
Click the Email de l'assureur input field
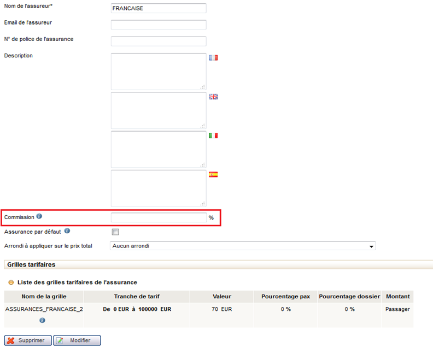click(x=159, y=25)
